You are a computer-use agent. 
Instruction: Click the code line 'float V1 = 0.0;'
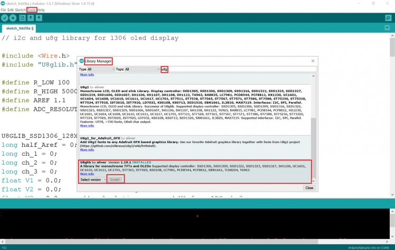coord(31,181)
